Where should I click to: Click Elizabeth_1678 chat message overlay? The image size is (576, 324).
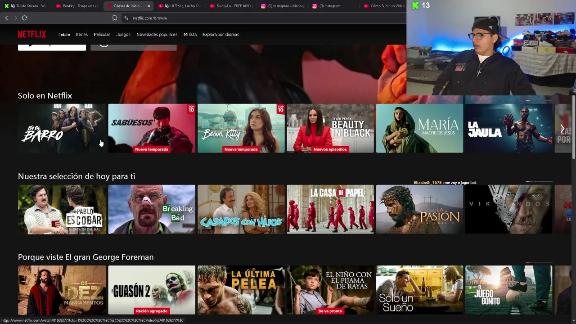click(x=445, y=183)
